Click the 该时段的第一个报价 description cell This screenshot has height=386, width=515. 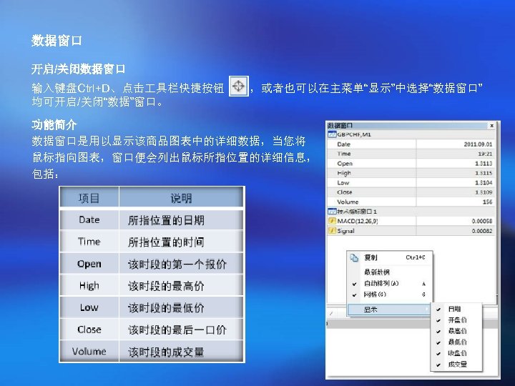click(x=181, y=264)
